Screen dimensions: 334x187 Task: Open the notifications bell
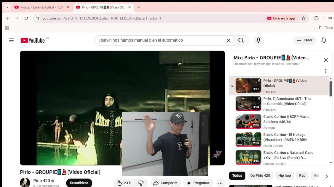pyautogui.click(x=324, y=40)
